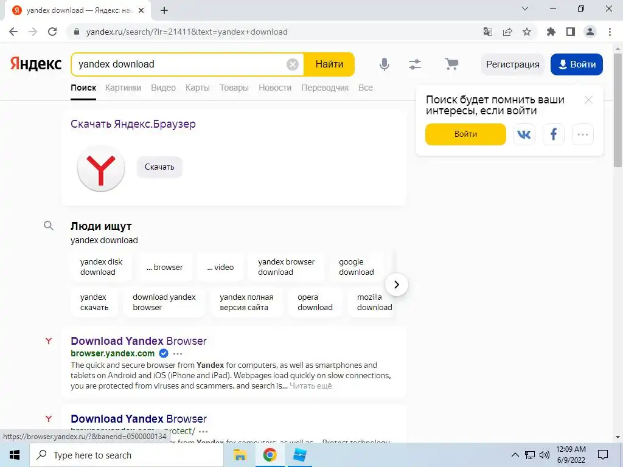The image size is (623, 467).
Task: Select 'download yandex browser' suggestion
Action: pyautogui.click(x=164, y=302)
